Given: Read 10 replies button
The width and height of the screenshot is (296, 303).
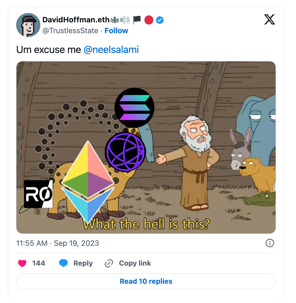Looking at the screenshot, I should pyautogui.click(x=146, y=281).
